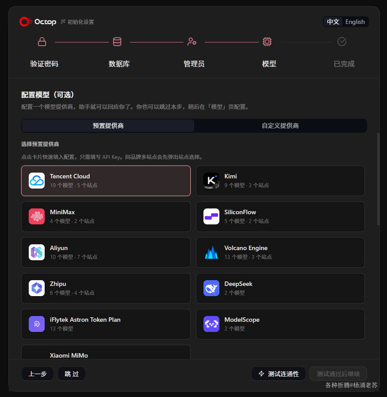
Task: Click the Kimi logo icon
Action: coord(211,181)
